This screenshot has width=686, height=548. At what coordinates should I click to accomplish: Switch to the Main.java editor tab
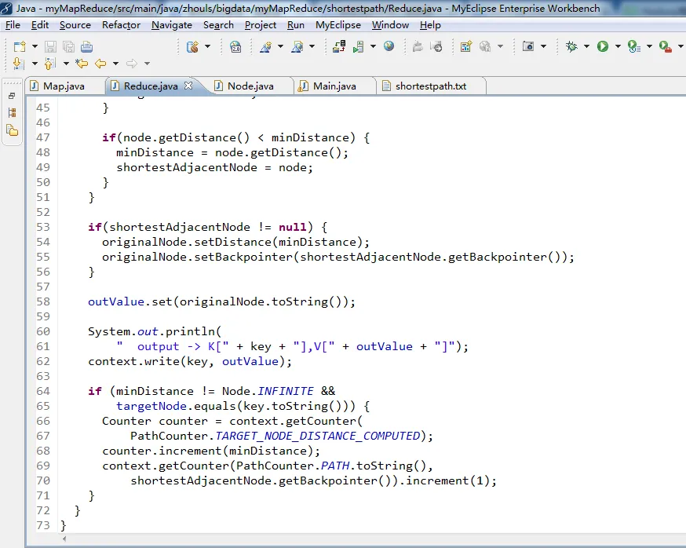[334, 86]
